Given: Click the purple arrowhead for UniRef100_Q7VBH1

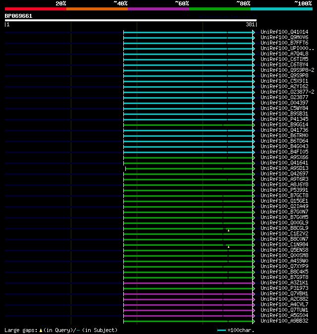Looking at the screenshot, I should 254,294.
